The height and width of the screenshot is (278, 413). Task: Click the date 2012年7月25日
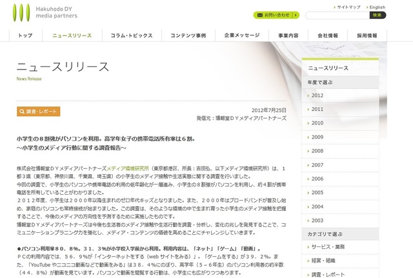tap(269, 110)
